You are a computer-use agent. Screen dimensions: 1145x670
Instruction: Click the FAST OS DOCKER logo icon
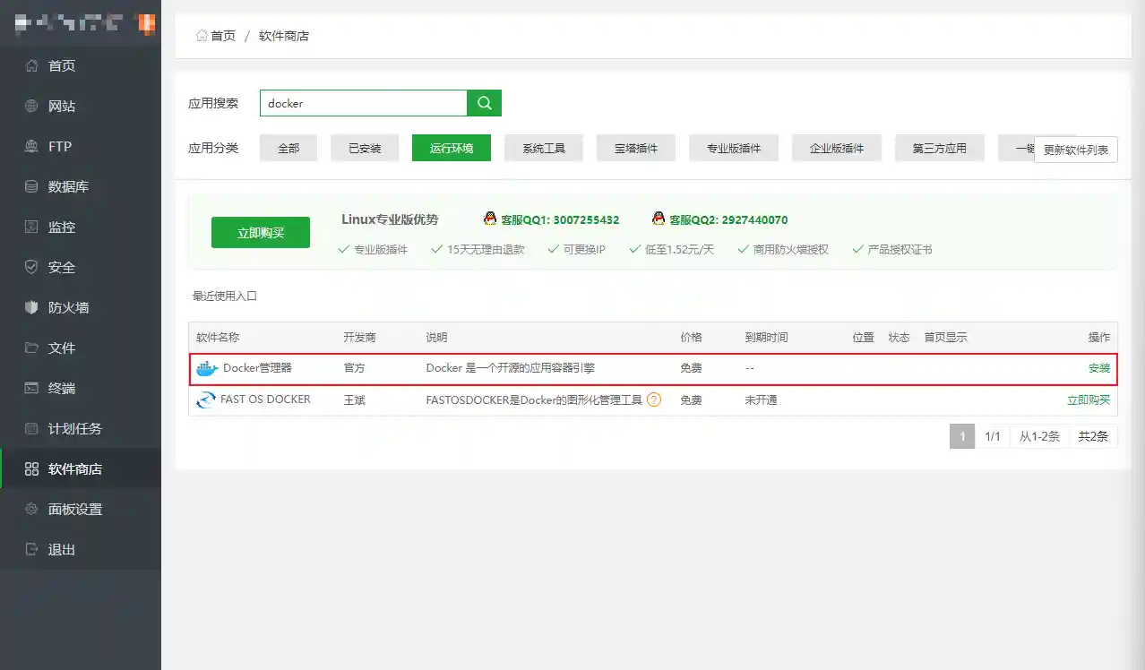coord(206,400)
